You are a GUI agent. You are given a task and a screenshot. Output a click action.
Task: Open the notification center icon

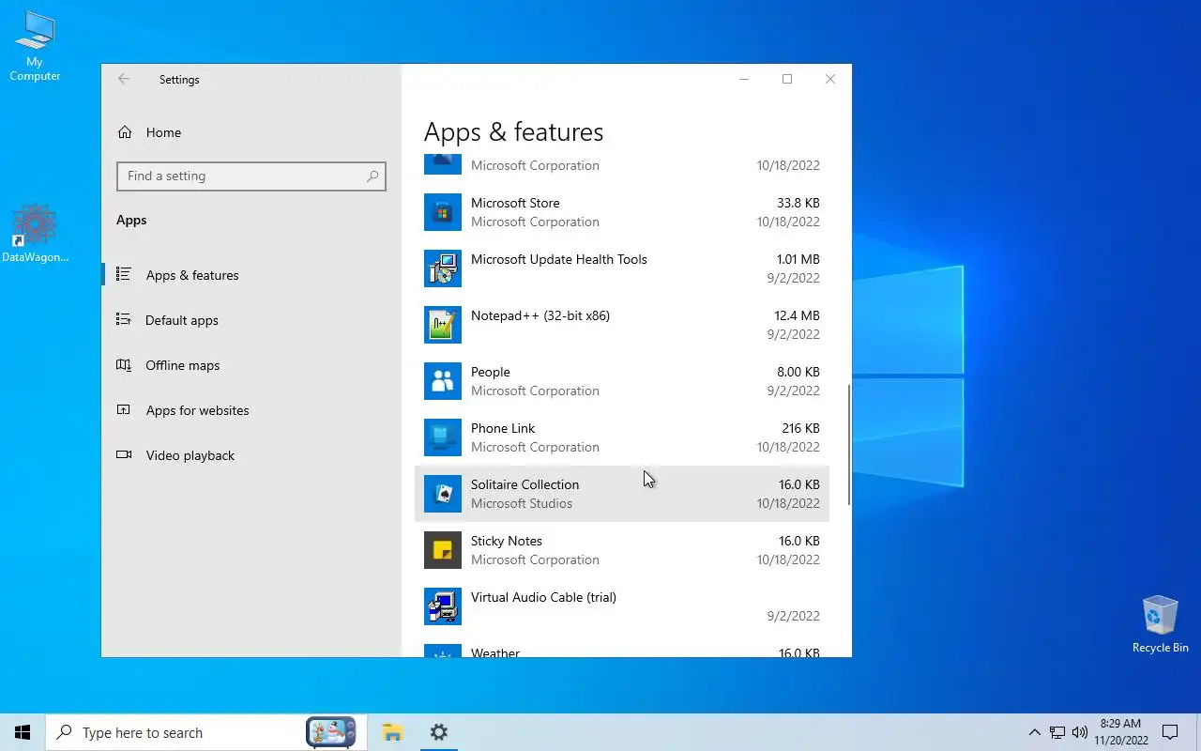coord(1170,732)
